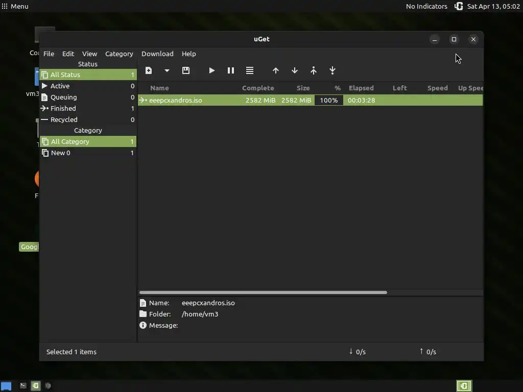Click grey circular icon in bottom taskbar
Viewport: 523px width, 392px height.
tap(48, 386)
